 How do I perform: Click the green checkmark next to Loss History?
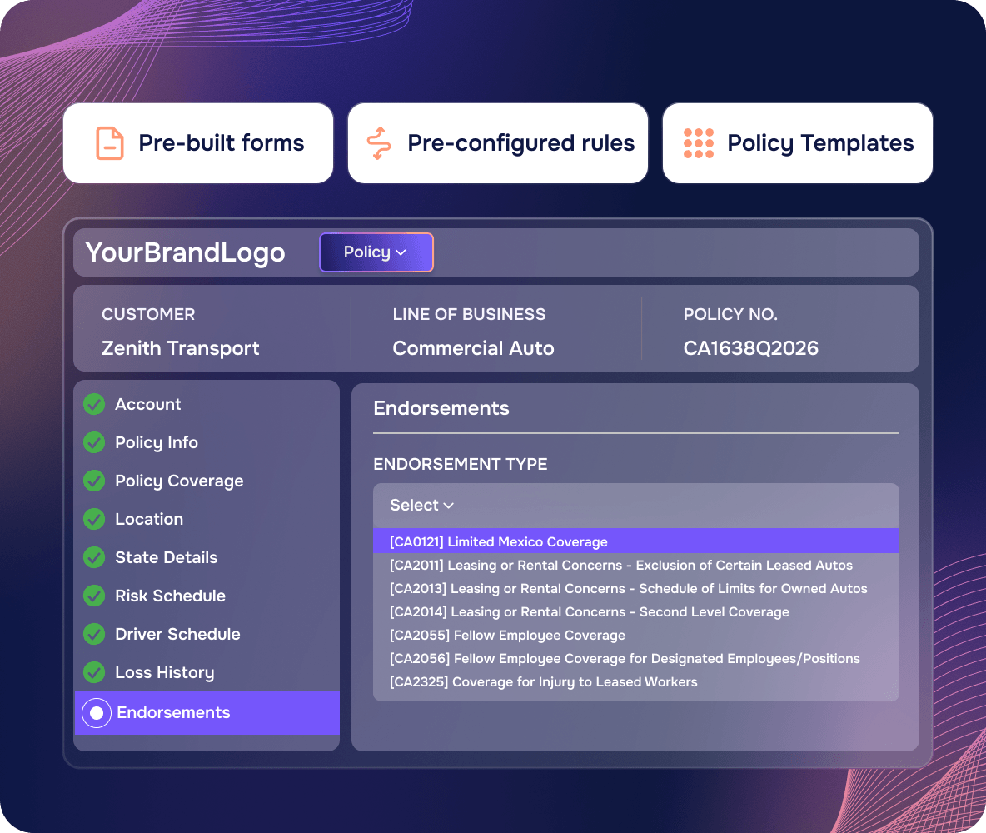tap(94, 672)
